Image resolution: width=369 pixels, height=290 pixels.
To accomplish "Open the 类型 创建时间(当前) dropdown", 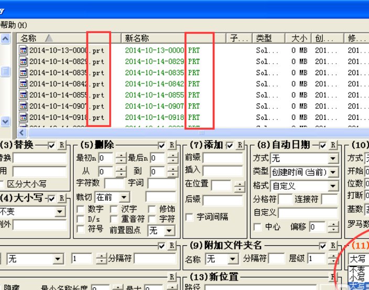I will (333, 172).
